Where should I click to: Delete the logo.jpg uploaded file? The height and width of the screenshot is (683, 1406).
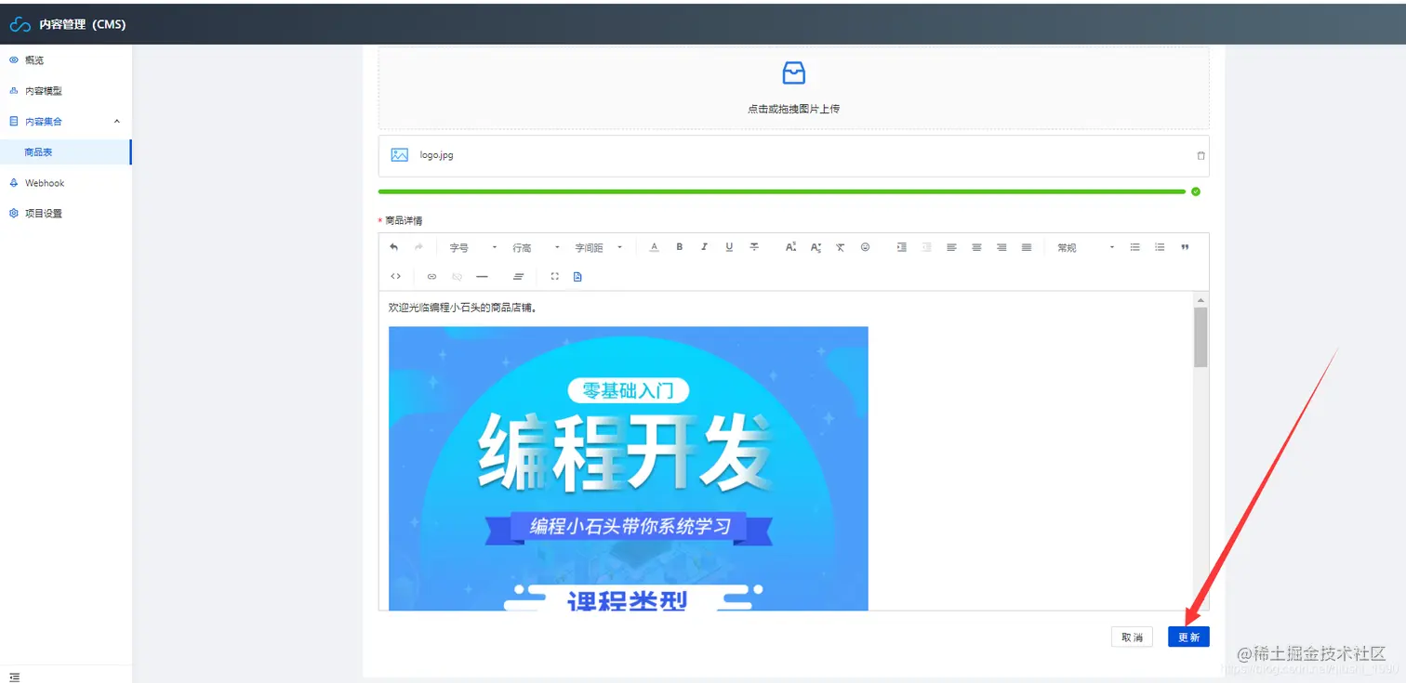(x=1200, y=155)
